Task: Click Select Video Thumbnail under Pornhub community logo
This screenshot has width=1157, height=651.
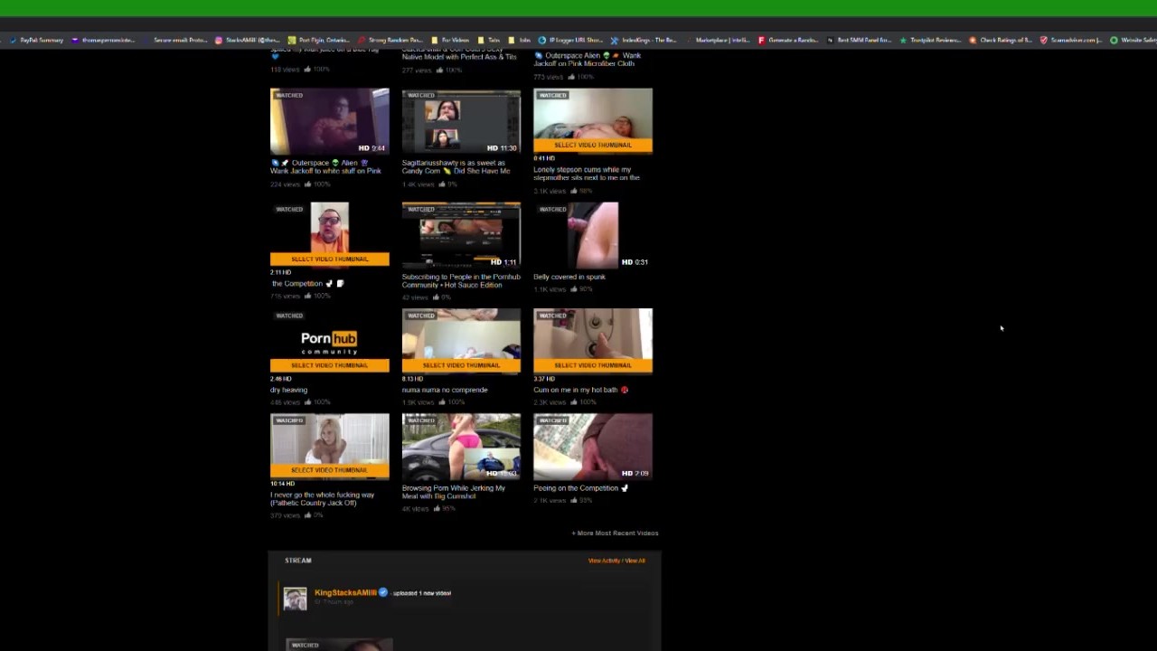Action: (x=330, y=365)
